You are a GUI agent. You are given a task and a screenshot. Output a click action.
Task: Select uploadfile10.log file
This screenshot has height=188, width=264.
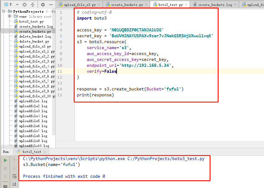[x=34, y=146]
